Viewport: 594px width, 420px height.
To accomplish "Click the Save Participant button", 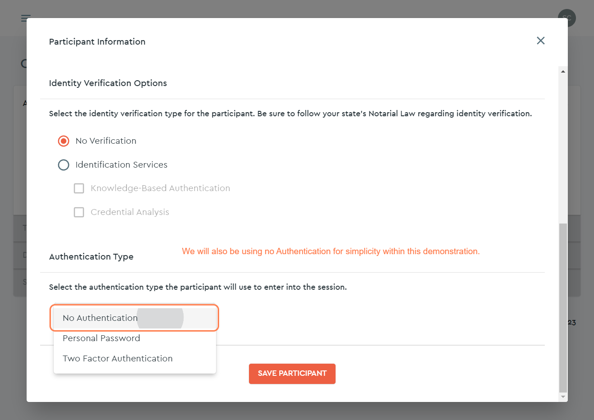I will coord(292,374).
